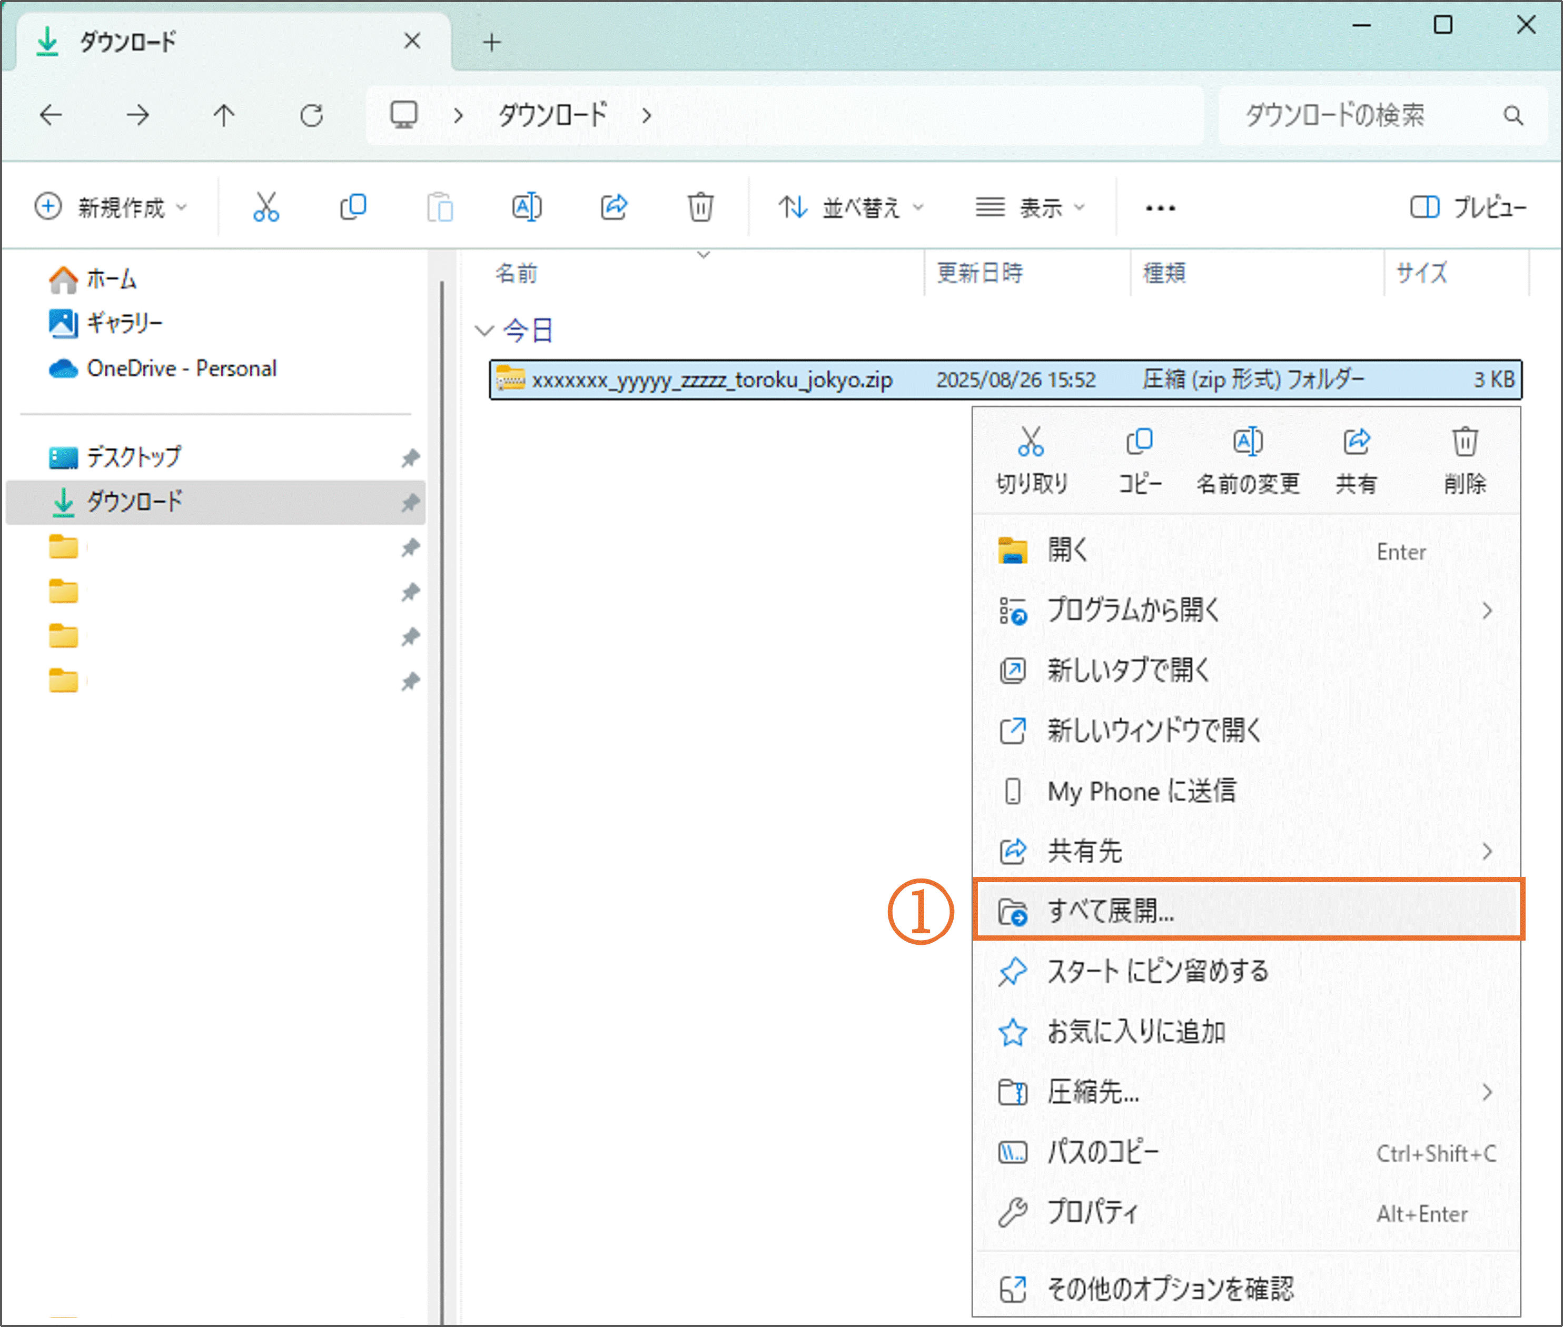Click the Share icon in the toolbar
Screen dimensions: 1563x1327
tap(614, 206)
